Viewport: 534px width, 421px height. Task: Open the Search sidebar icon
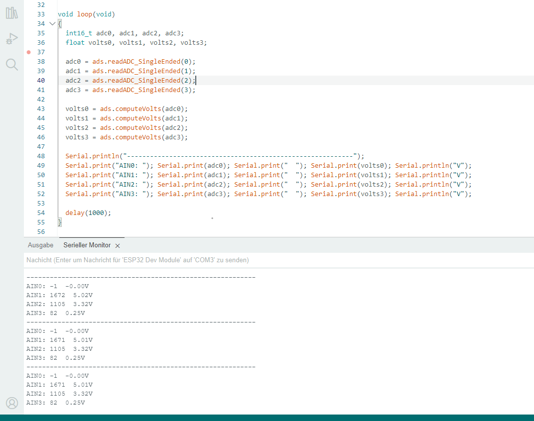point(12,64)
